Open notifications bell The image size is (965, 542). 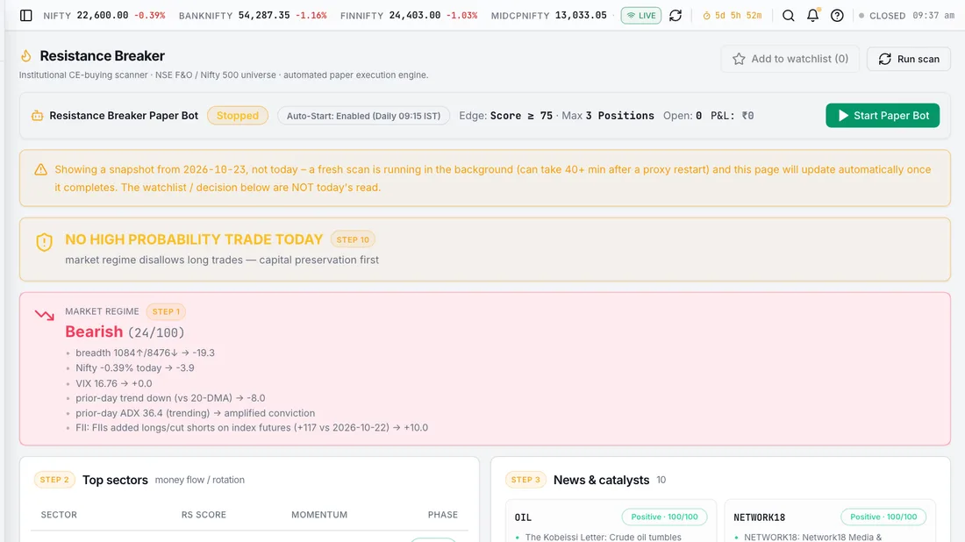click(813, 16)
